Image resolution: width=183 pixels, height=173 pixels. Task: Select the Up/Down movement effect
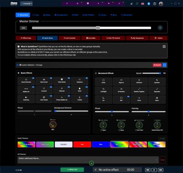(x=157, y=82)
